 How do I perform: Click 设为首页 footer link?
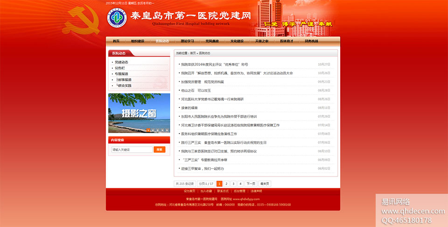pyautogui.click(x=189, y=191)
